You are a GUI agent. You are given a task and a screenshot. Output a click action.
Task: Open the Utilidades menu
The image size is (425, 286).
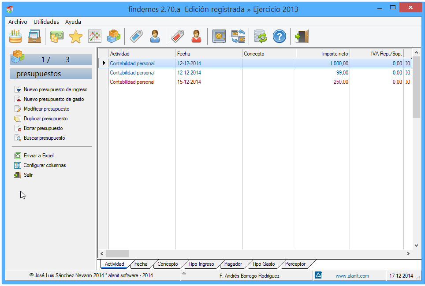click(x=46, y=22)
